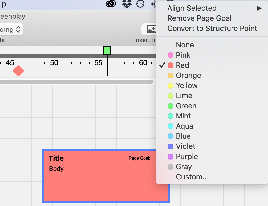This screenshot has height=206, width=268.
Task: Click None to clear card color
Action: pos(185,45)
